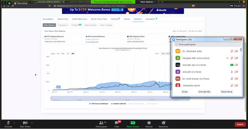The image size is (248, 129).
Task: Open the Chat panel icon
Action: pos(116,123)
